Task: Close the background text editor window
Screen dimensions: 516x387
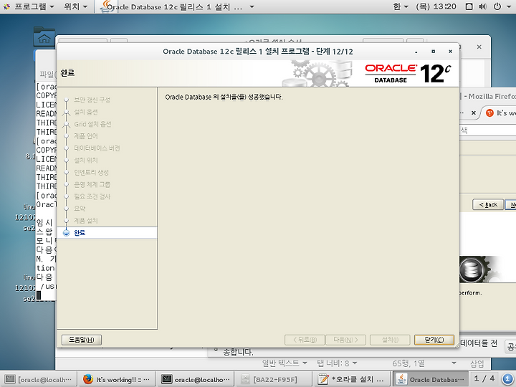Action: coord(479,47)
